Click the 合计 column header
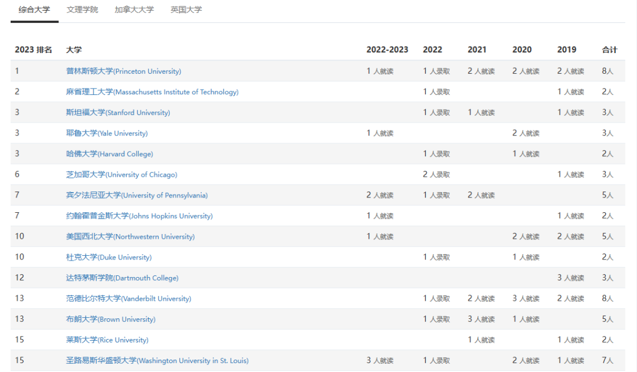The image size is (637, 372). [x=609, y=50]
